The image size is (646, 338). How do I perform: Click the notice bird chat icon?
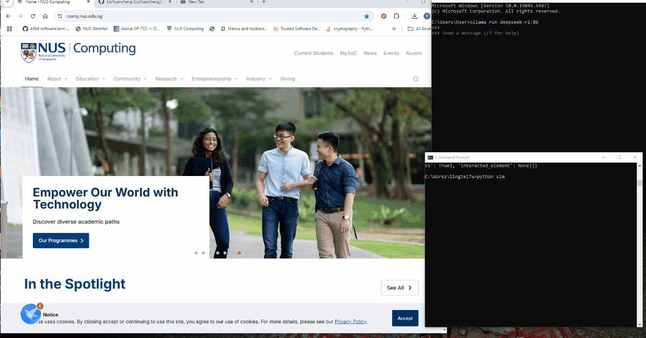[31, 314]
